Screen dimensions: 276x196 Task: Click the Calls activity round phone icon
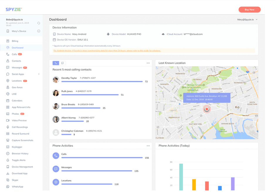pyautogui.click(x=56, y=156)
